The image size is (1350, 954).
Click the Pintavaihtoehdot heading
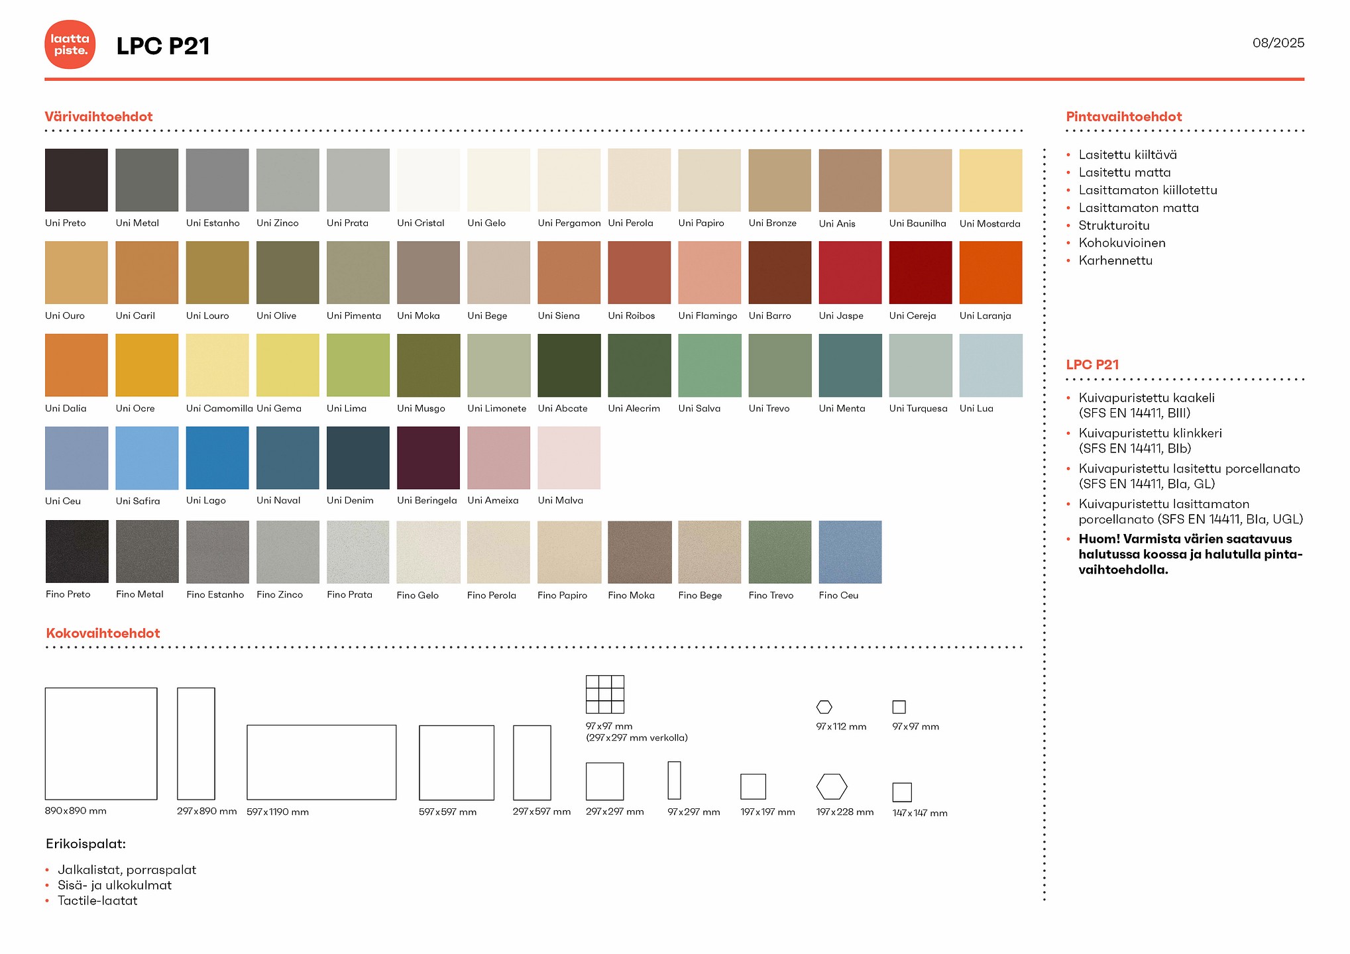pyautogui.click(x=1123, y=117)
